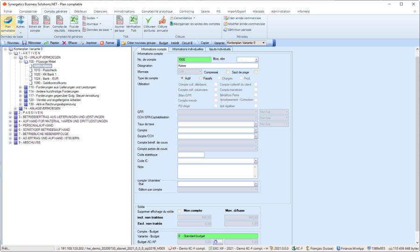Click the Désignation field containing Kasse

click(217, 66)
